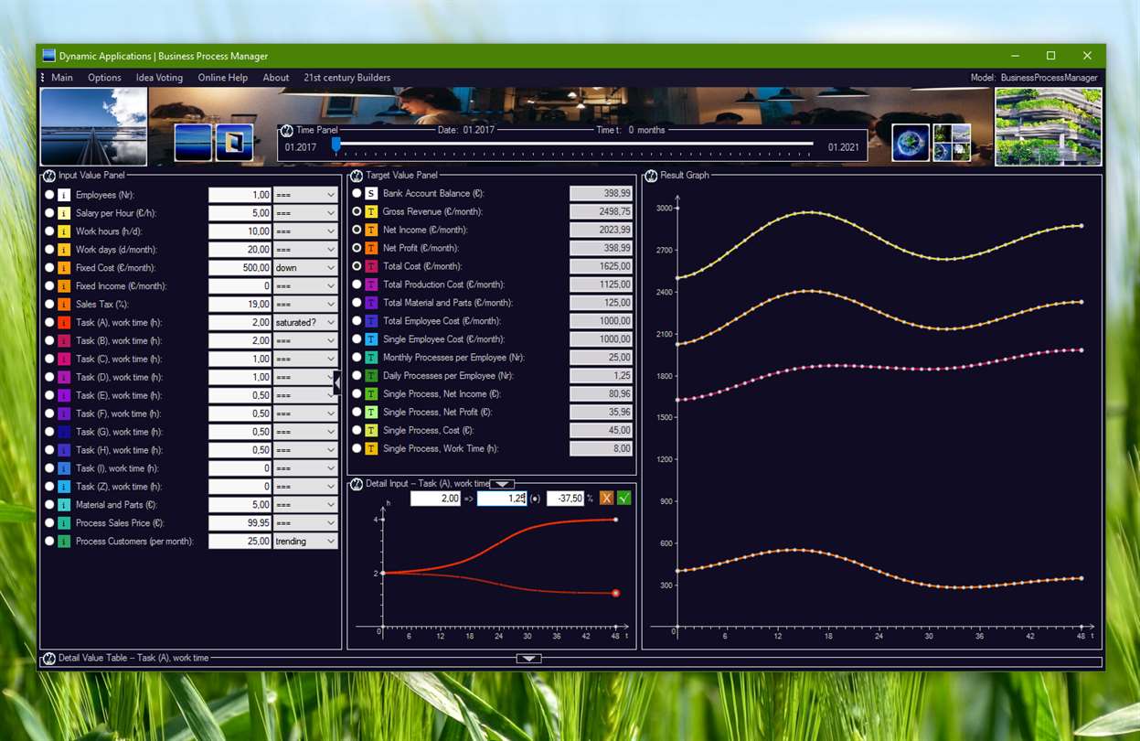Open the Fixed Cost 'down' trend dropdown
The width and height of the screenshot is (1140, 741).
(305, 268)
